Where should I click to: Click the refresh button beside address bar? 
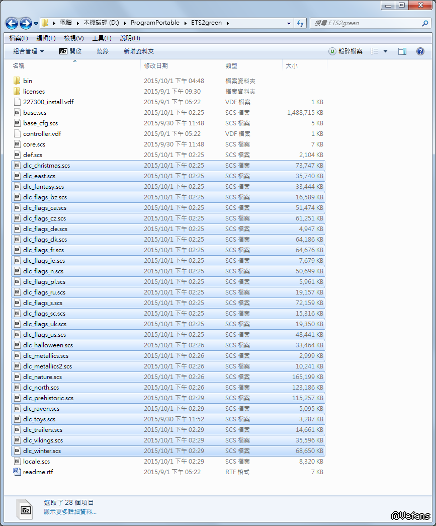click(300, 23)
